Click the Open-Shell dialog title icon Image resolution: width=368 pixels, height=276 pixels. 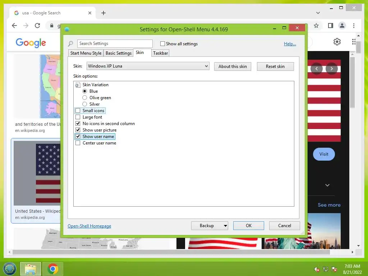pos(67,29)
